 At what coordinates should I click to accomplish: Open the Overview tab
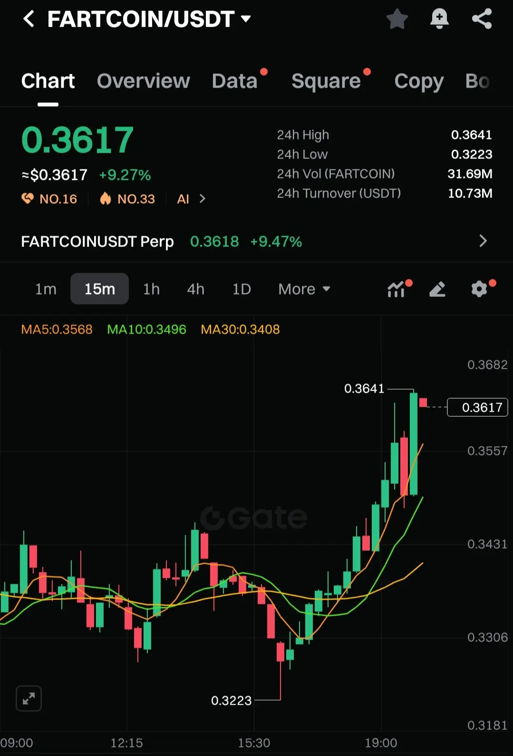pos(143,81)
